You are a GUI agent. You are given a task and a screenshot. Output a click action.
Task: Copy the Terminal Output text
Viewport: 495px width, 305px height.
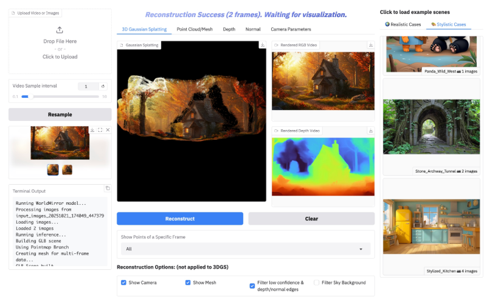(x=108, y=188)
